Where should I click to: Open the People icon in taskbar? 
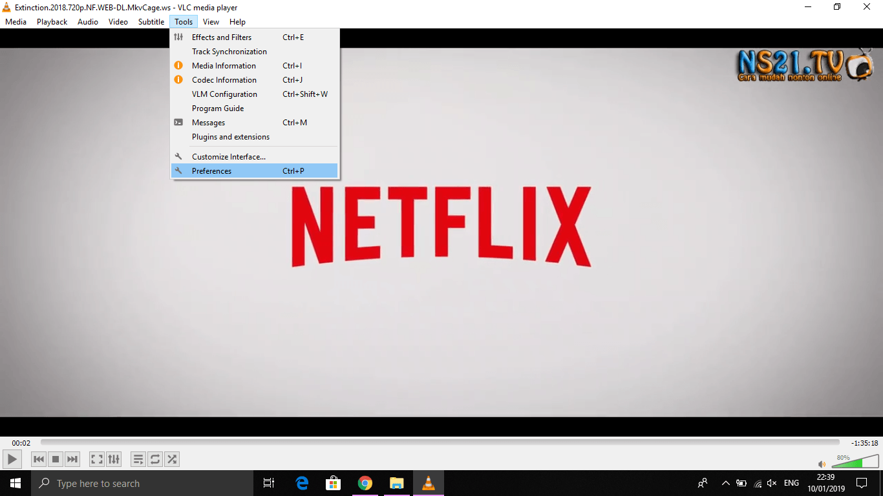tap(703, 483)
